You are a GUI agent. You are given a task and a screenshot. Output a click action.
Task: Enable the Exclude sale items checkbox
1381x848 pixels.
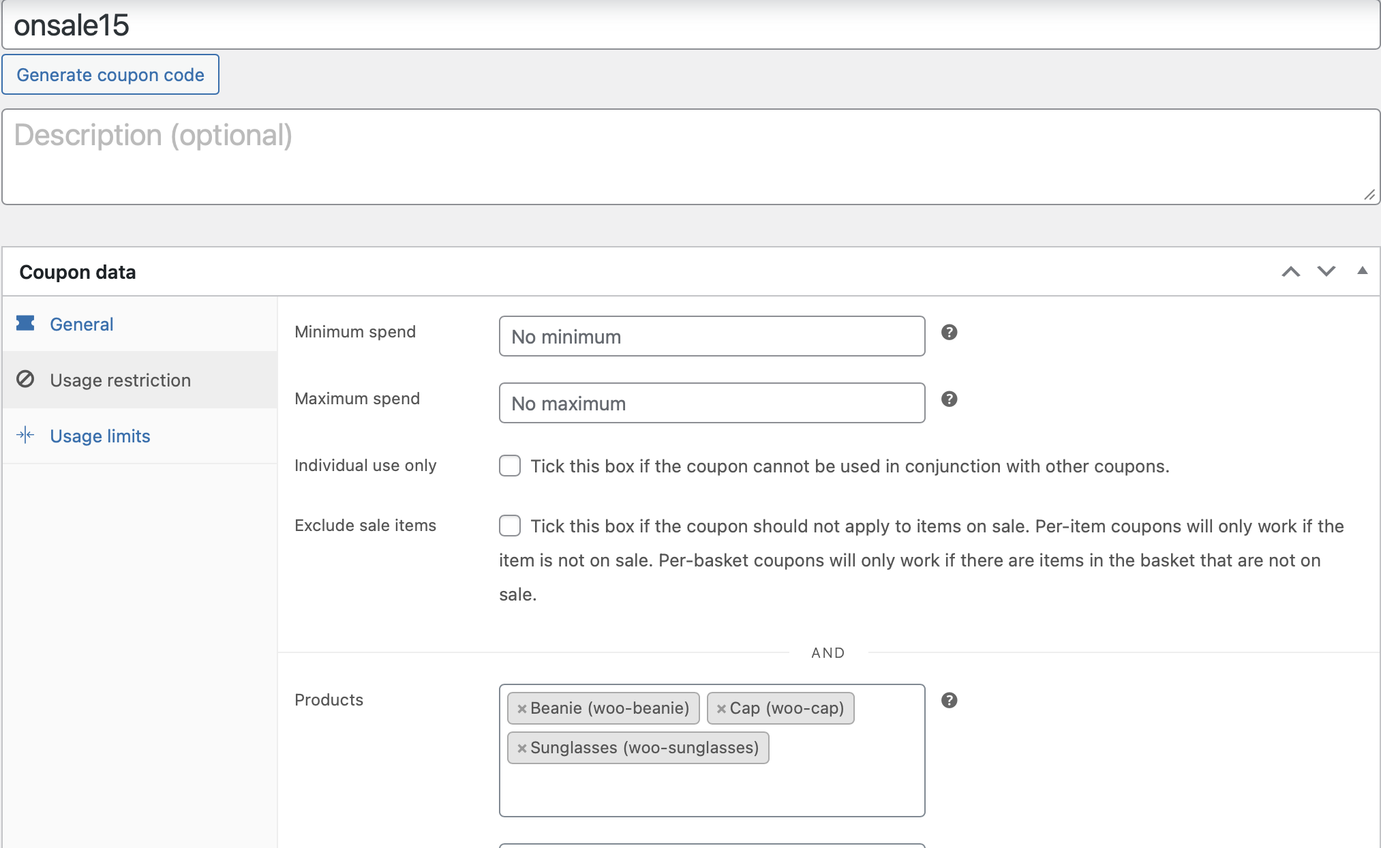pos(510,526)
